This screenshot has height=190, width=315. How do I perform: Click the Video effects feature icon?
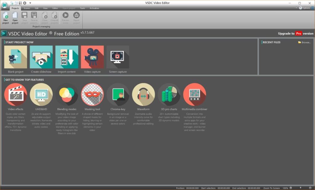tap(16, 95)
